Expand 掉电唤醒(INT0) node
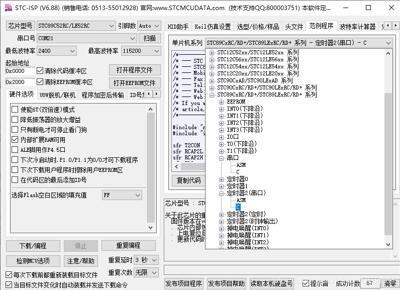400x290 pixels. (x=221, y=229)
